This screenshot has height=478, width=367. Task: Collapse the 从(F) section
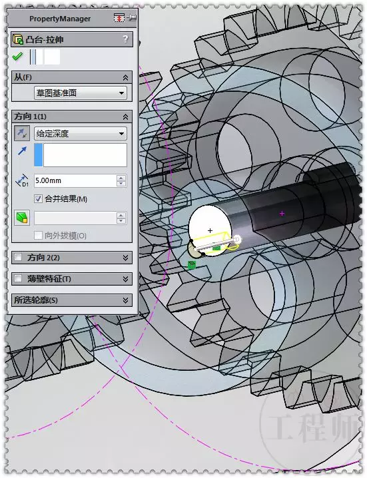tap(125, 78)
